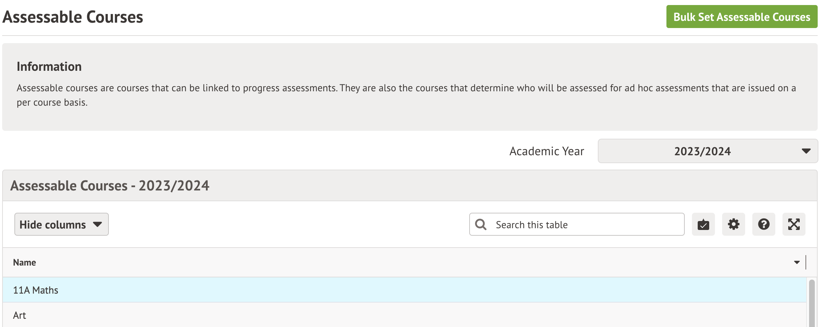Screen dimensions: 822x327
Task: Expand the table to fullscreen with arrows icon
Action: [794, 225]
